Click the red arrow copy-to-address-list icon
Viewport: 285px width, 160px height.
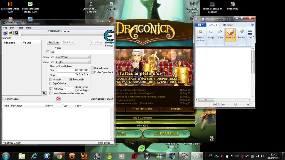[44, 93]
